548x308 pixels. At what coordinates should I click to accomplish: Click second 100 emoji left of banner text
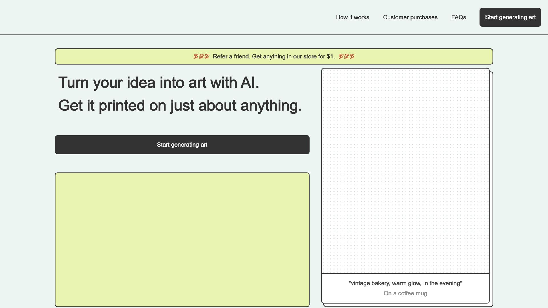(x=201, y=56)
